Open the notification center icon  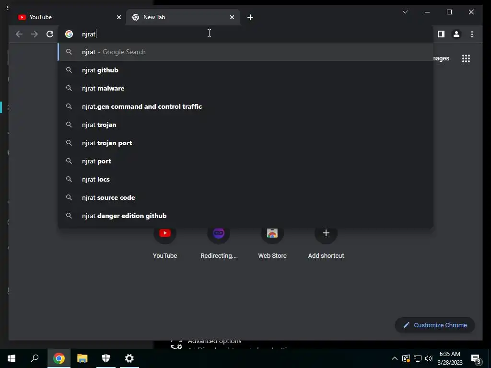(476, 358)
